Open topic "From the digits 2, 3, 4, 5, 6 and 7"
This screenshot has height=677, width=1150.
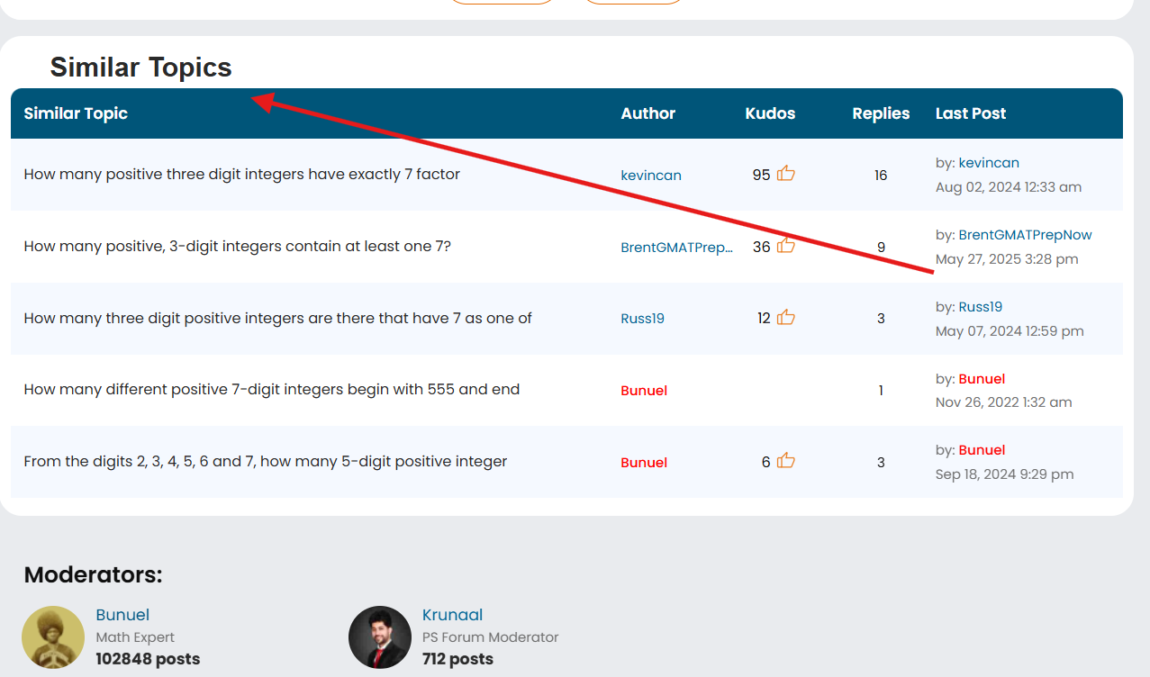(x=265, y=462)
